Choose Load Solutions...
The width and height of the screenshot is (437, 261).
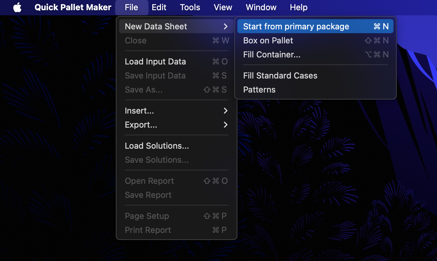click(177, 146)
